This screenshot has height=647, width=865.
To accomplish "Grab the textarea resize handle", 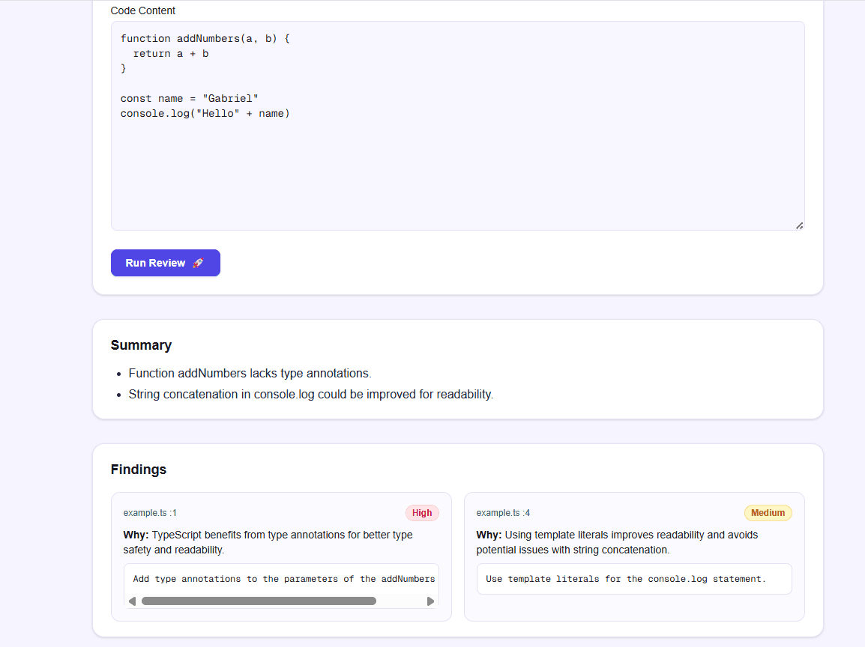I will (x=799, y=225).
